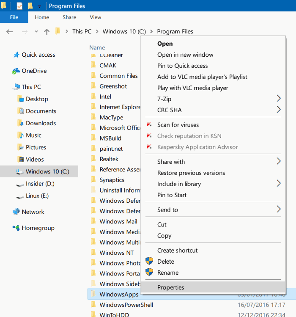Select the MSBuild folder

(x=110, y=138)
